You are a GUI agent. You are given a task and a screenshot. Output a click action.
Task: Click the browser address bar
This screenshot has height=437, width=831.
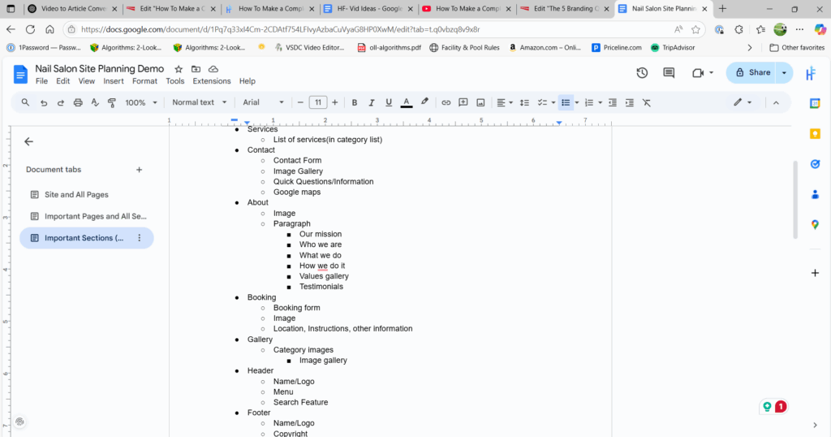click(371, 30)
